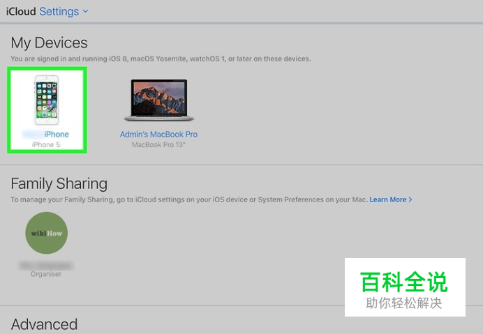Follow the Learn More link
Screen dimensions: 483x334
tap(391, 199)
